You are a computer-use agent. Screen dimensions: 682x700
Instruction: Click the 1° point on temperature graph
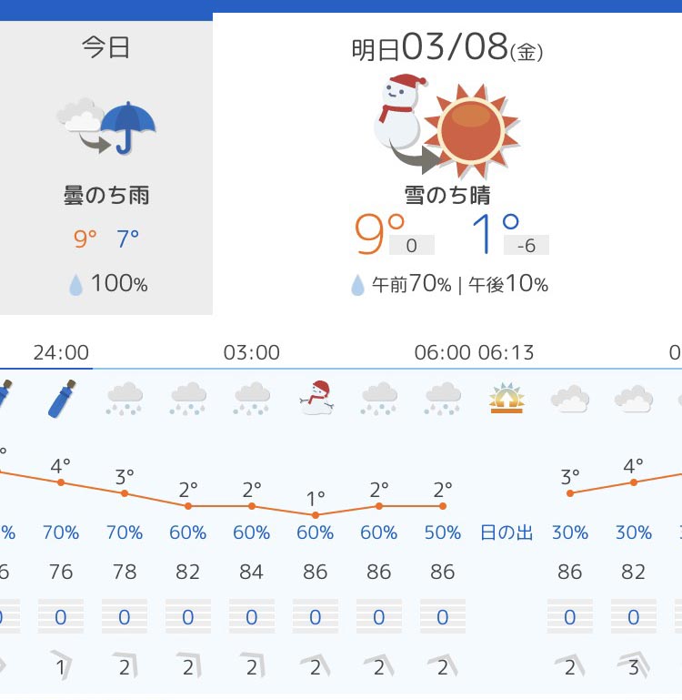coord(316,515)
